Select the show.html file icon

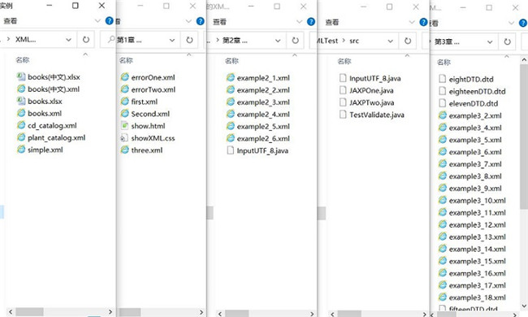pyautogui.click(x=124, y=126)
